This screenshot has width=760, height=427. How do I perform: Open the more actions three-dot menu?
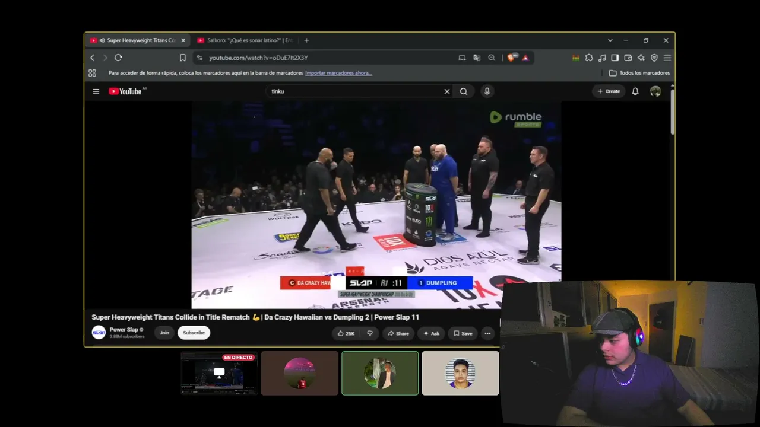pos(487,333)
